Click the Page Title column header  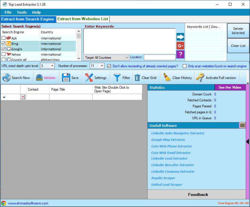pos(71,89)
